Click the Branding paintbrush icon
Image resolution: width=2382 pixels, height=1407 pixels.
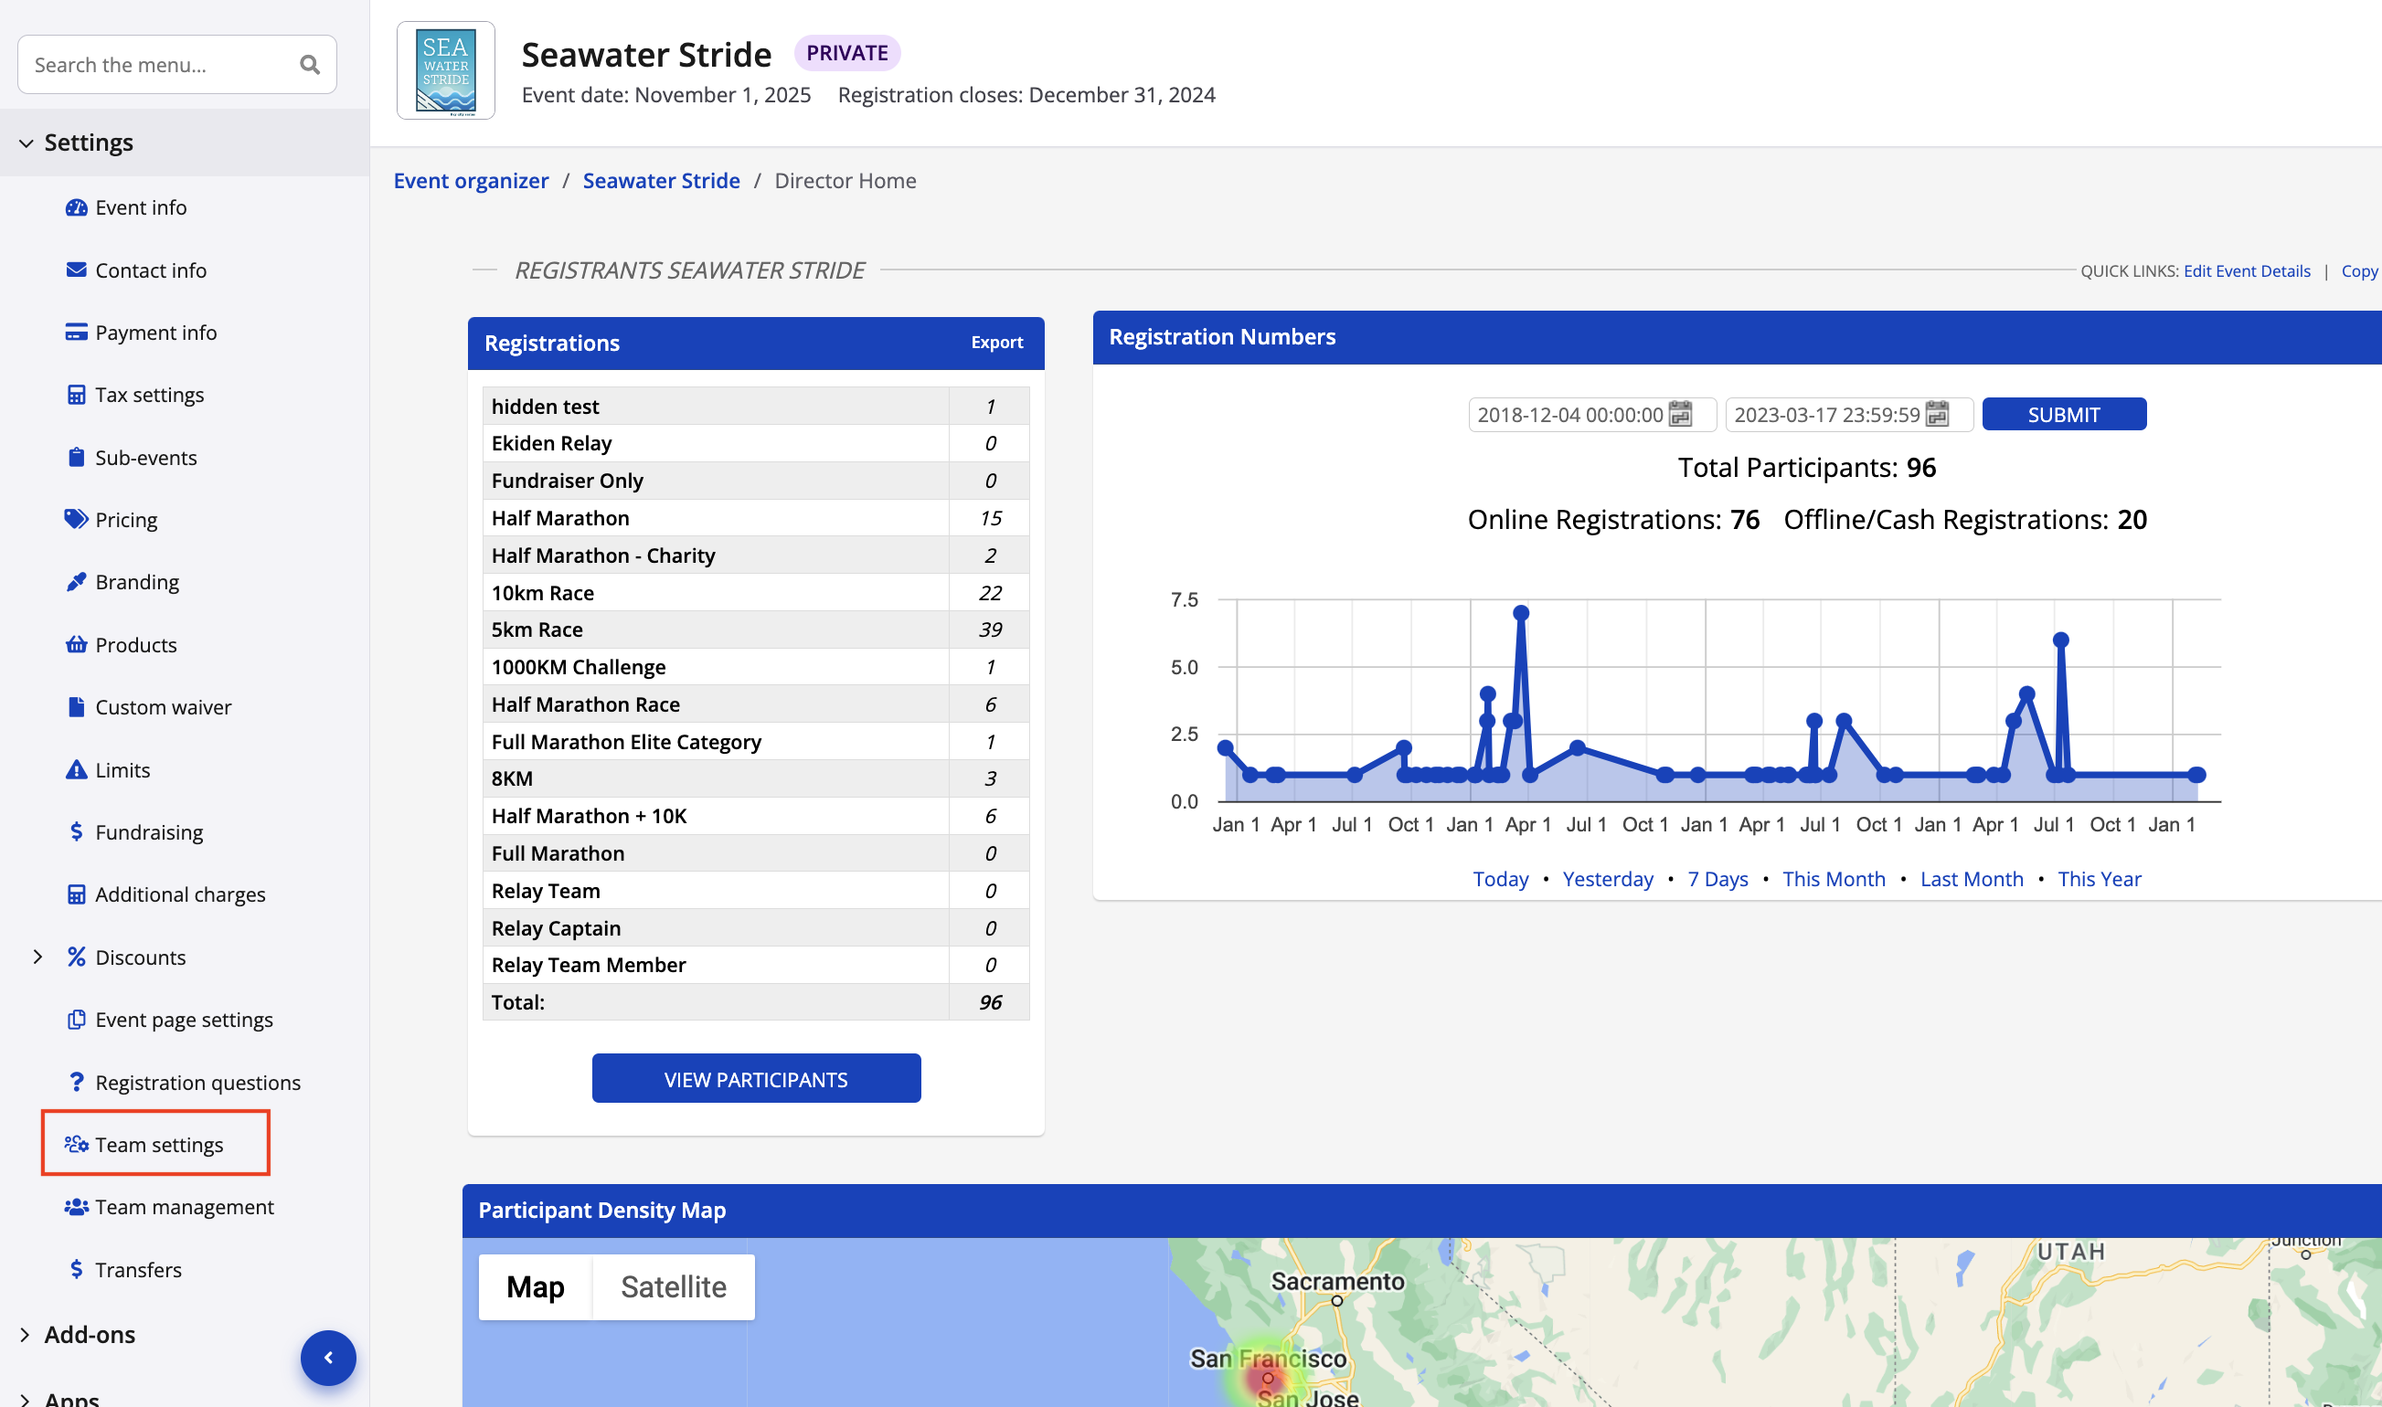point(76,582)
